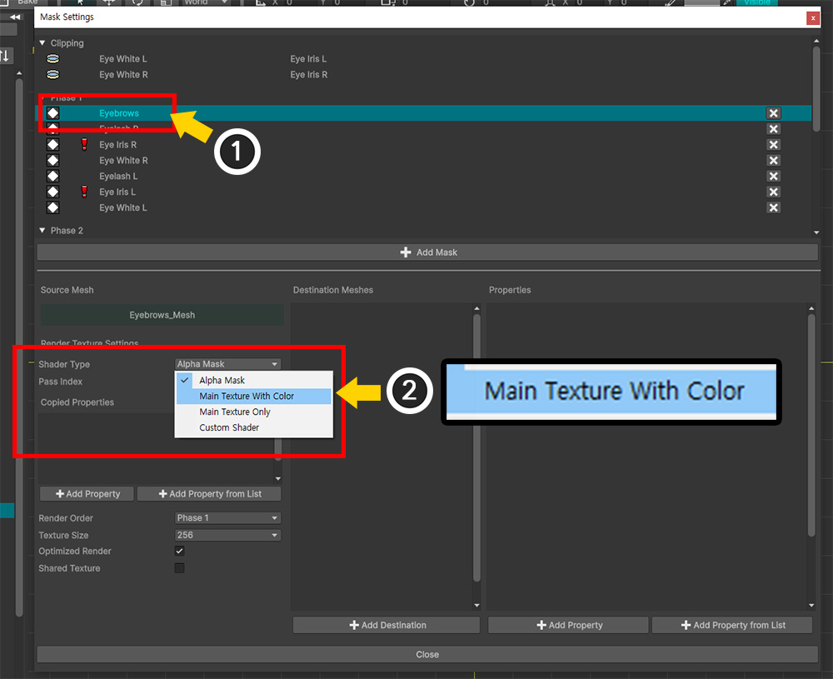Click Add Property under Copied Properties
The width and height of the screenshot is (833, 679).
click(x=87, y=494)
